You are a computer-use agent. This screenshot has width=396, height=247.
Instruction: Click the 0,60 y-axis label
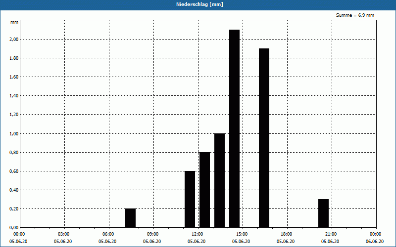(14, 171)
